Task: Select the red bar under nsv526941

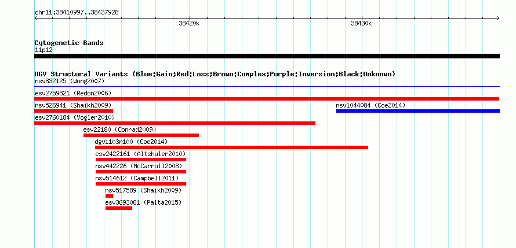Action: click(74, 111)
